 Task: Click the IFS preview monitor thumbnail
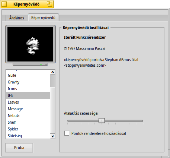pos(31,45)
